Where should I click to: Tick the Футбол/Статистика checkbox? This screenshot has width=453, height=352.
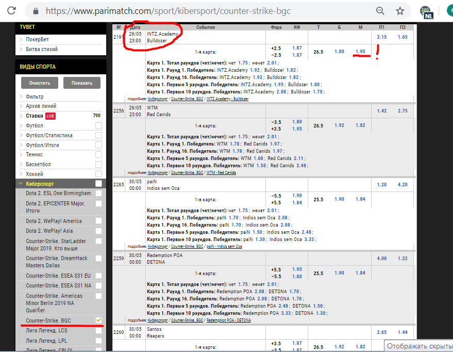click(98, 135)
